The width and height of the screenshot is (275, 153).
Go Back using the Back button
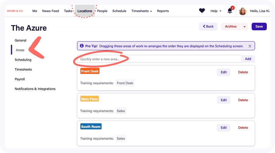click(x=208, y=26)
